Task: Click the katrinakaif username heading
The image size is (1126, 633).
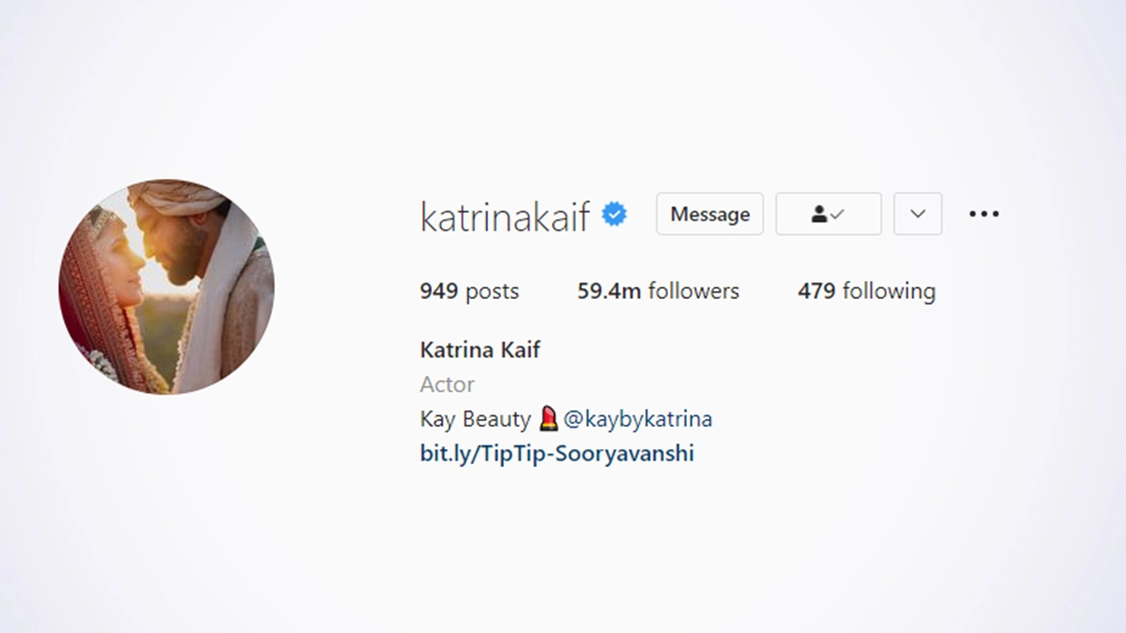Action: (x=506, y=216)
